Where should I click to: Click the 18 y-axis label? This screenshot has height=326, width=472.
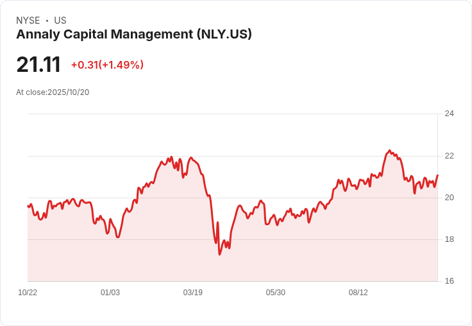449,239
